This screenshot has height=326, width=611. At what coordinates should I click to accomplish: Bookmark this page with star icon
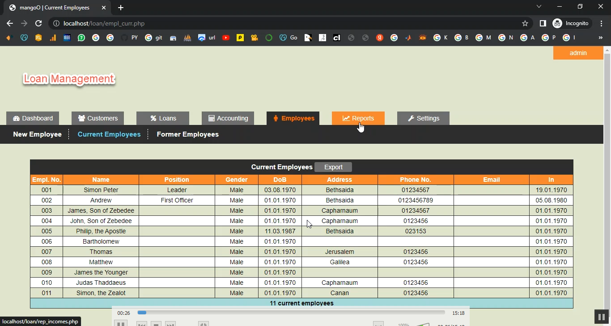525,23
